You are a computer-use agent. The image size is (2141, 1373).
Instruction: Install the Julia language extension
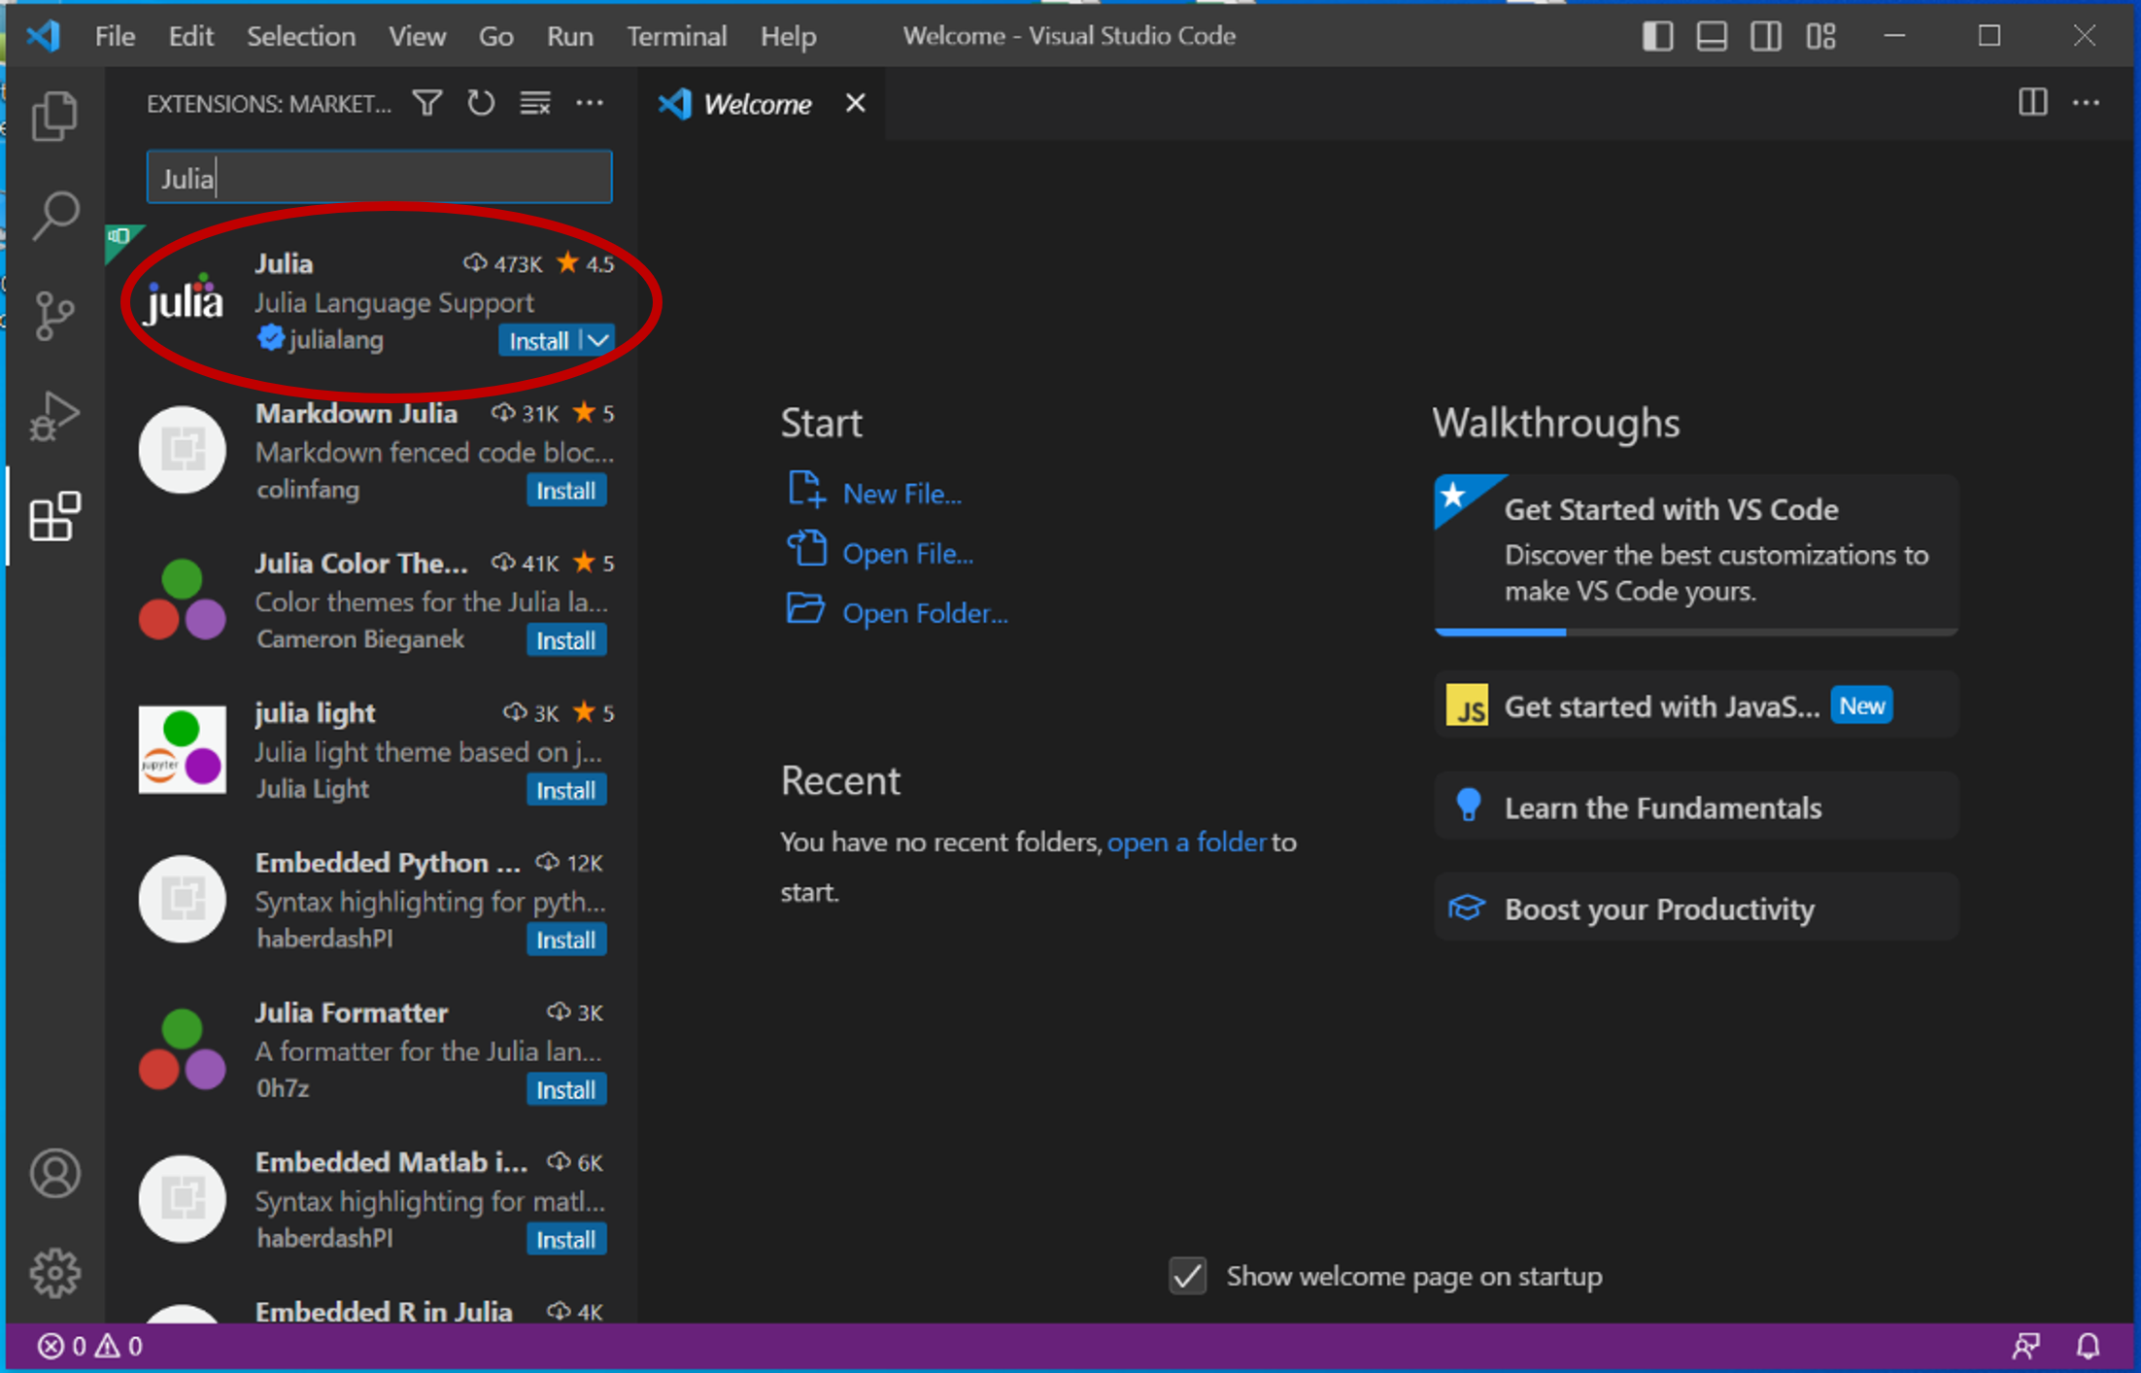[540, 340]
